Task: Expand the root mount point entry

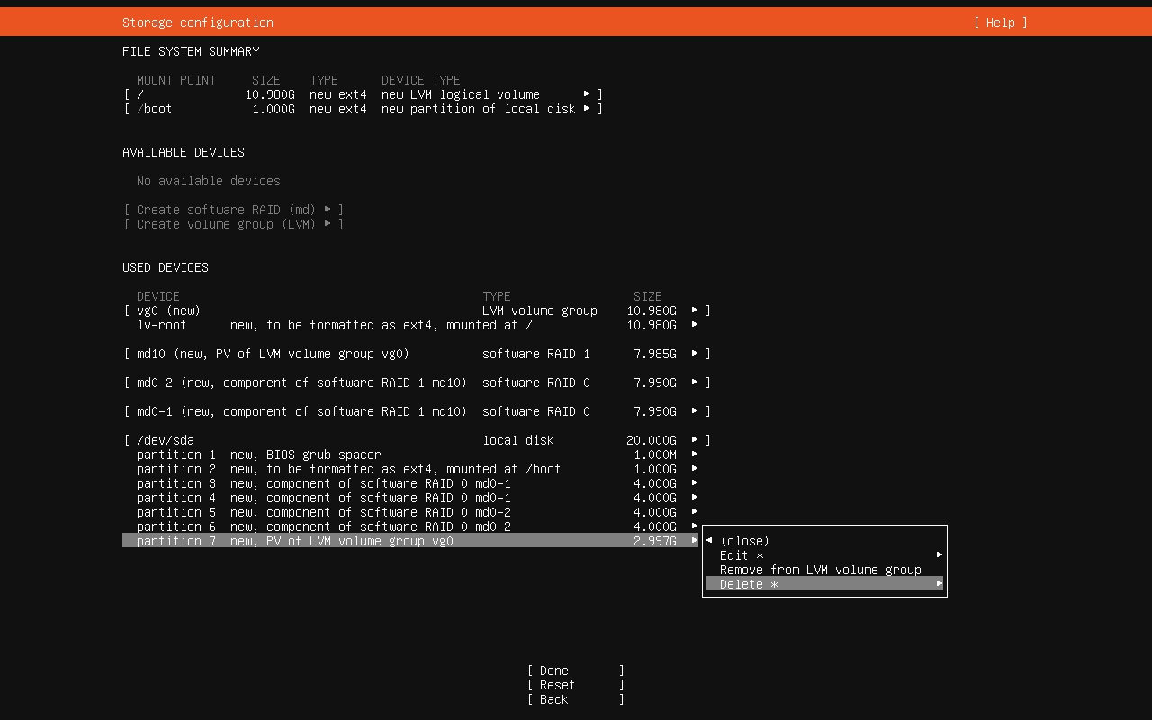Action: pos(363,94)
